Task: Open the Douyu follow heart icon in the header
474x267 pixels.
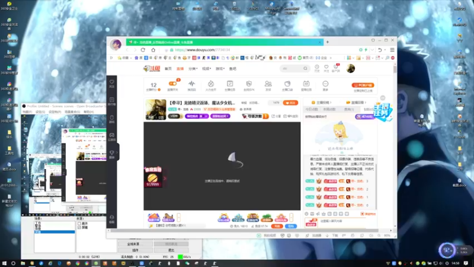Action: click(326, 68)
